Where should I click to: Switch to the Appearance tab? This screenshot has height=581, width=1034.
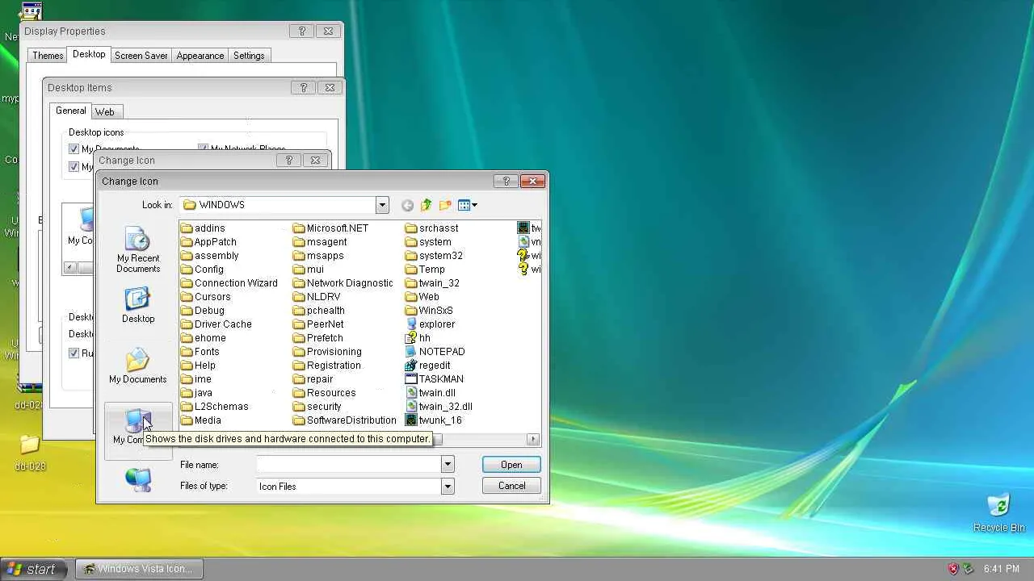200,56
